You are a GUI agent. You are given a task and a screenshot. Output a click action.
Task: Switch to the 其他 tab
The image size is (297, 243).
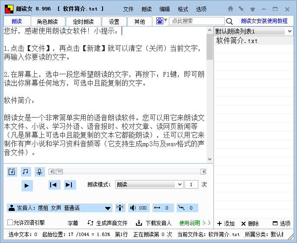(140, 21)
